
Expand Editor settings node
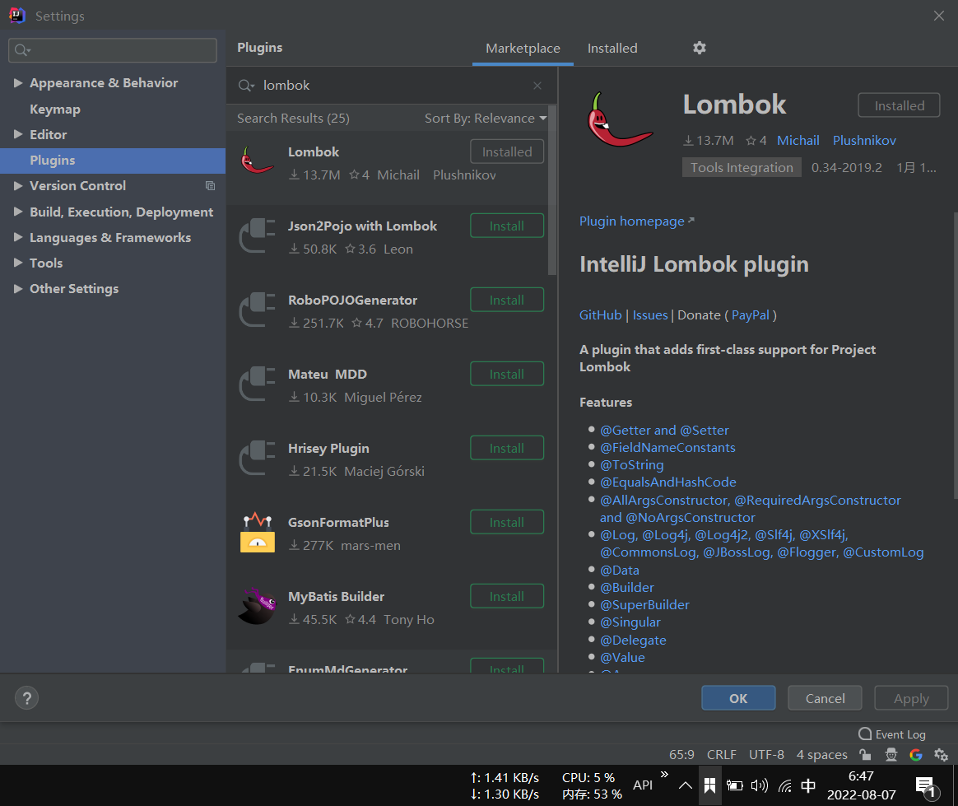click(18, 134)
